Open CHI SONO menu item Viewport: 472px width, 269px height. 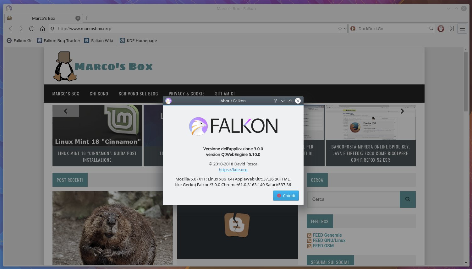[99, 94]
